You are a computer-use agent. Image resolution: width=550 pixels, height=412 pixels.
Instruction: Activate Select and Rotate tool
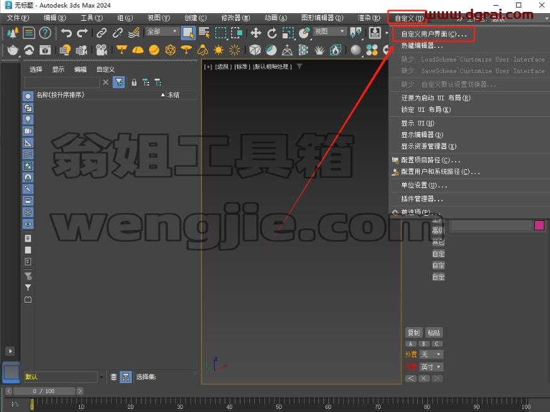(272, 33)
